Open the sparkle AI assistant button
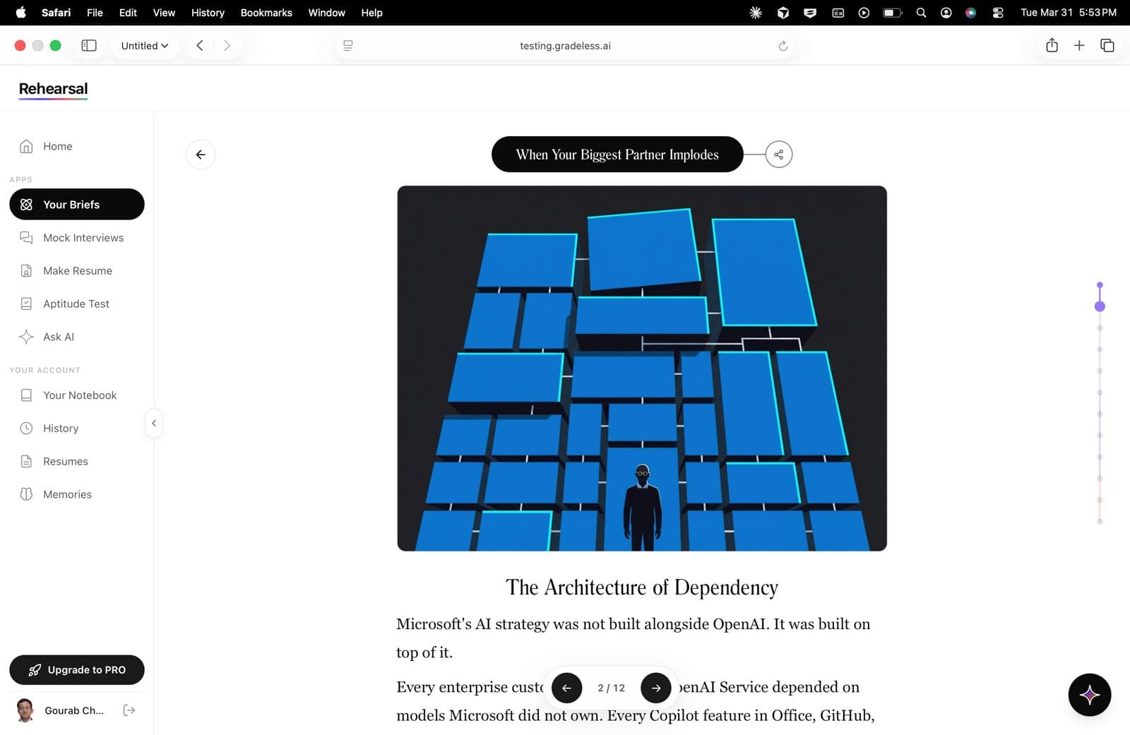Screen dimensions: 1130x735 [1089, 695]
